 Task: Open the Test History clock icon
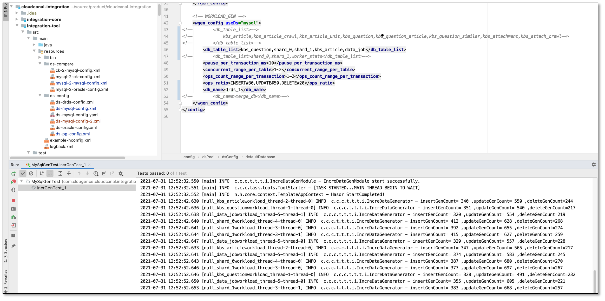(x=96, y=174)
